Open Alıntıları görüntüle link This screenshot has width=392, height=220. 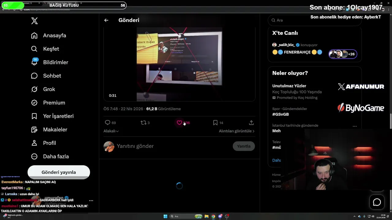tap(236, 131)
